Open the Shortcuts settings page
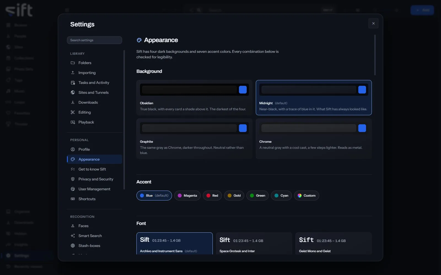This screenshot has width=441, height=275. [x=95, y=199]
